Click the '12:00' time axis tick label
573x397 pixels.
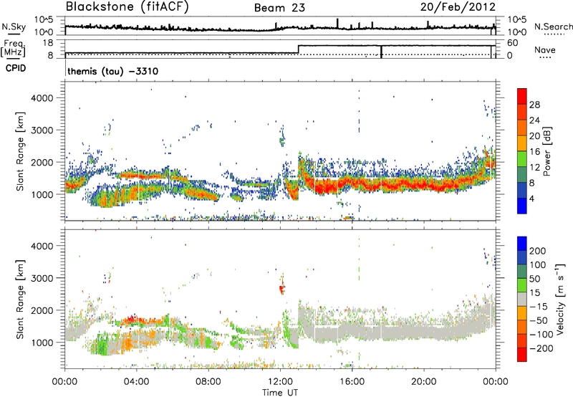280,381
